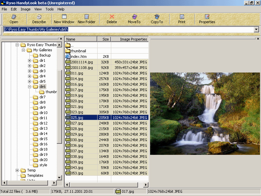The height and width of the screenshot is (196, 261).
Task: Open the Help menu
Action: pyautogui.click(x=61, y=9)
